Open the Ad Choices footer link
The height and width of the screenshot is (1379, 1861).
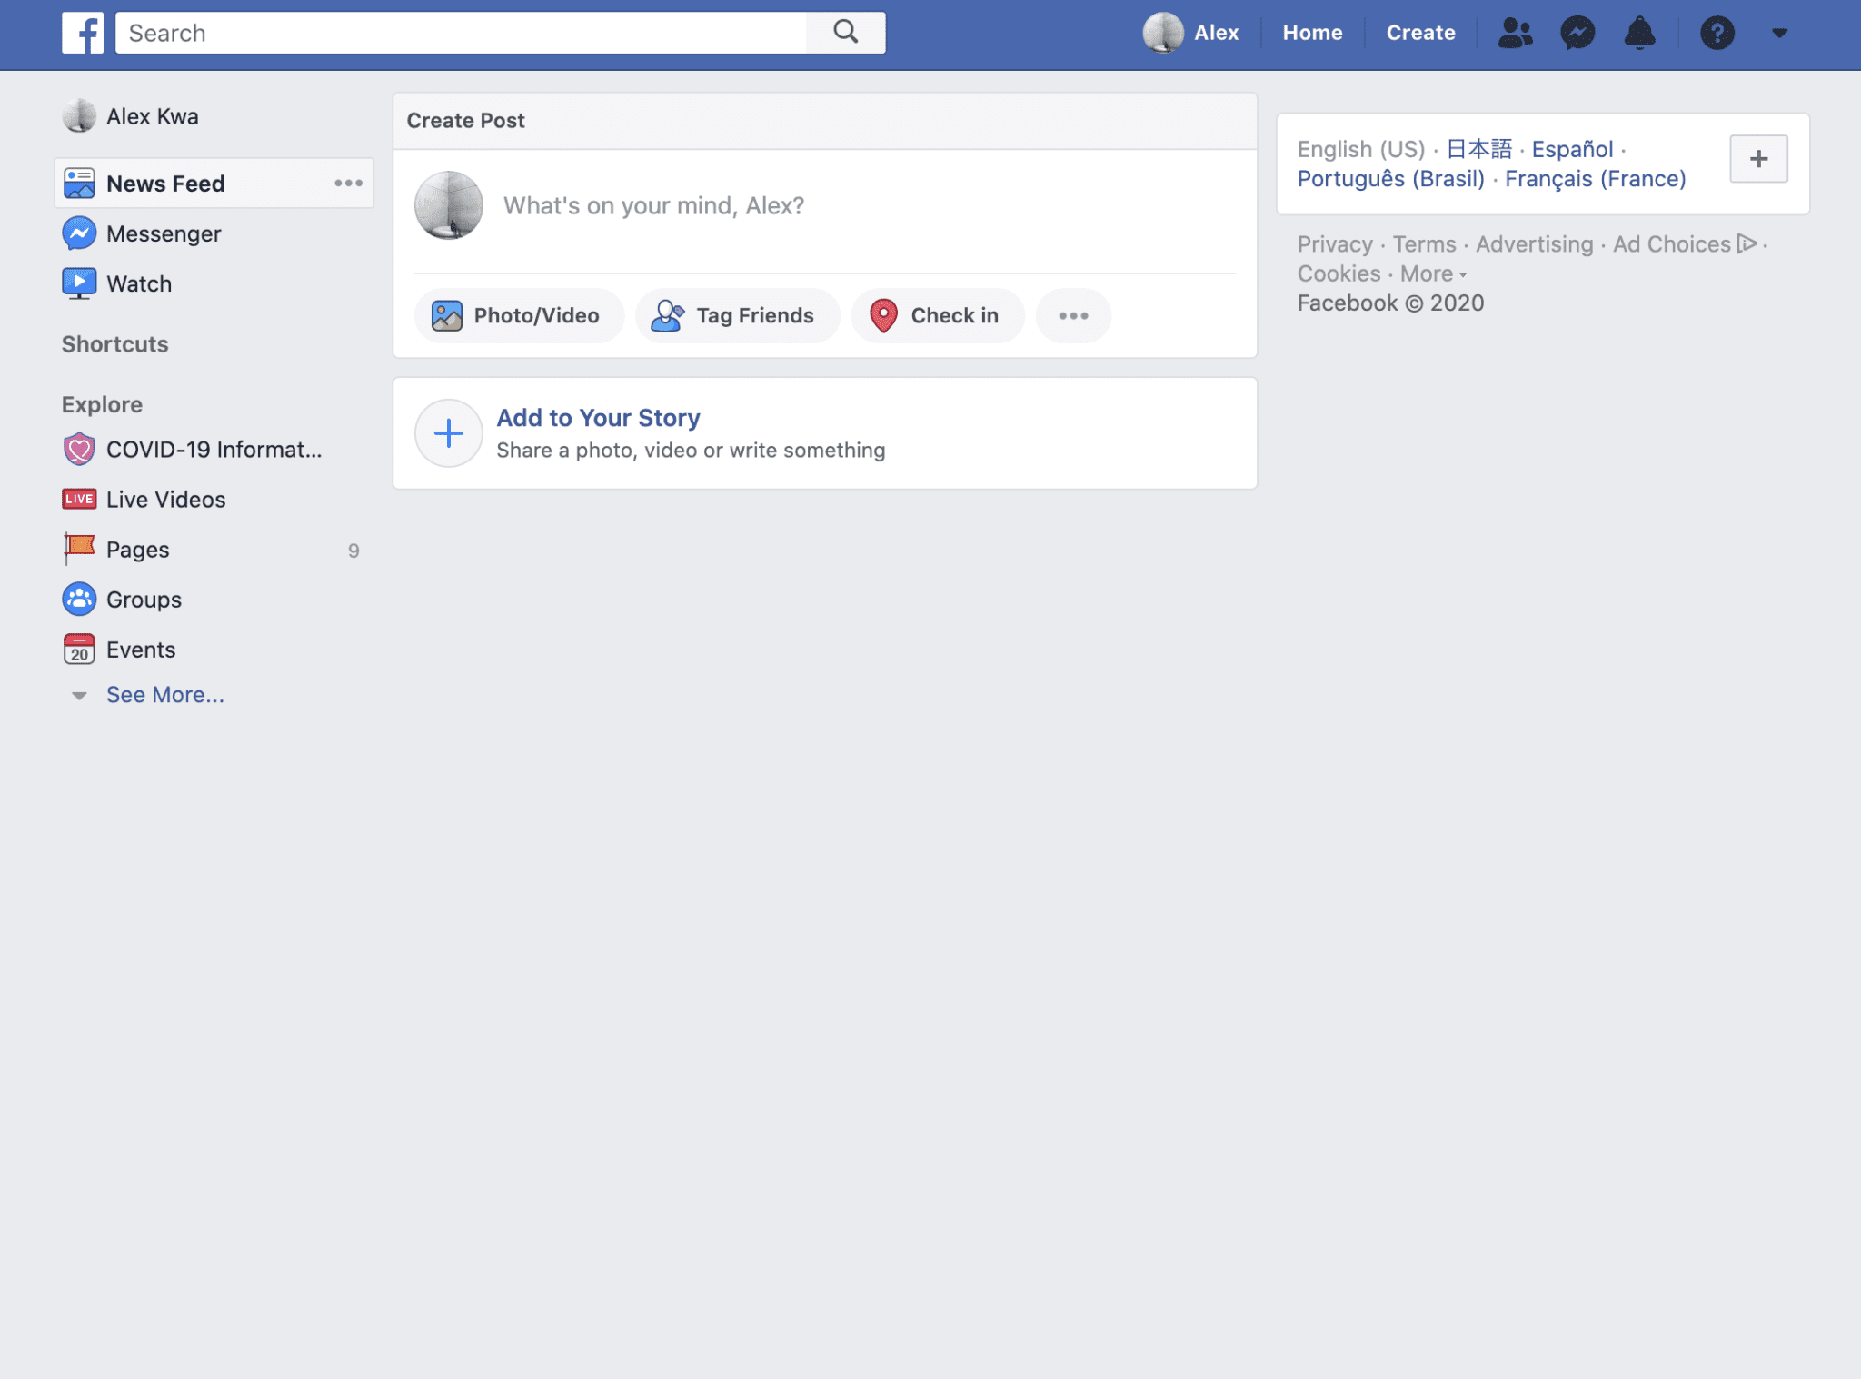coord(1685,243)
